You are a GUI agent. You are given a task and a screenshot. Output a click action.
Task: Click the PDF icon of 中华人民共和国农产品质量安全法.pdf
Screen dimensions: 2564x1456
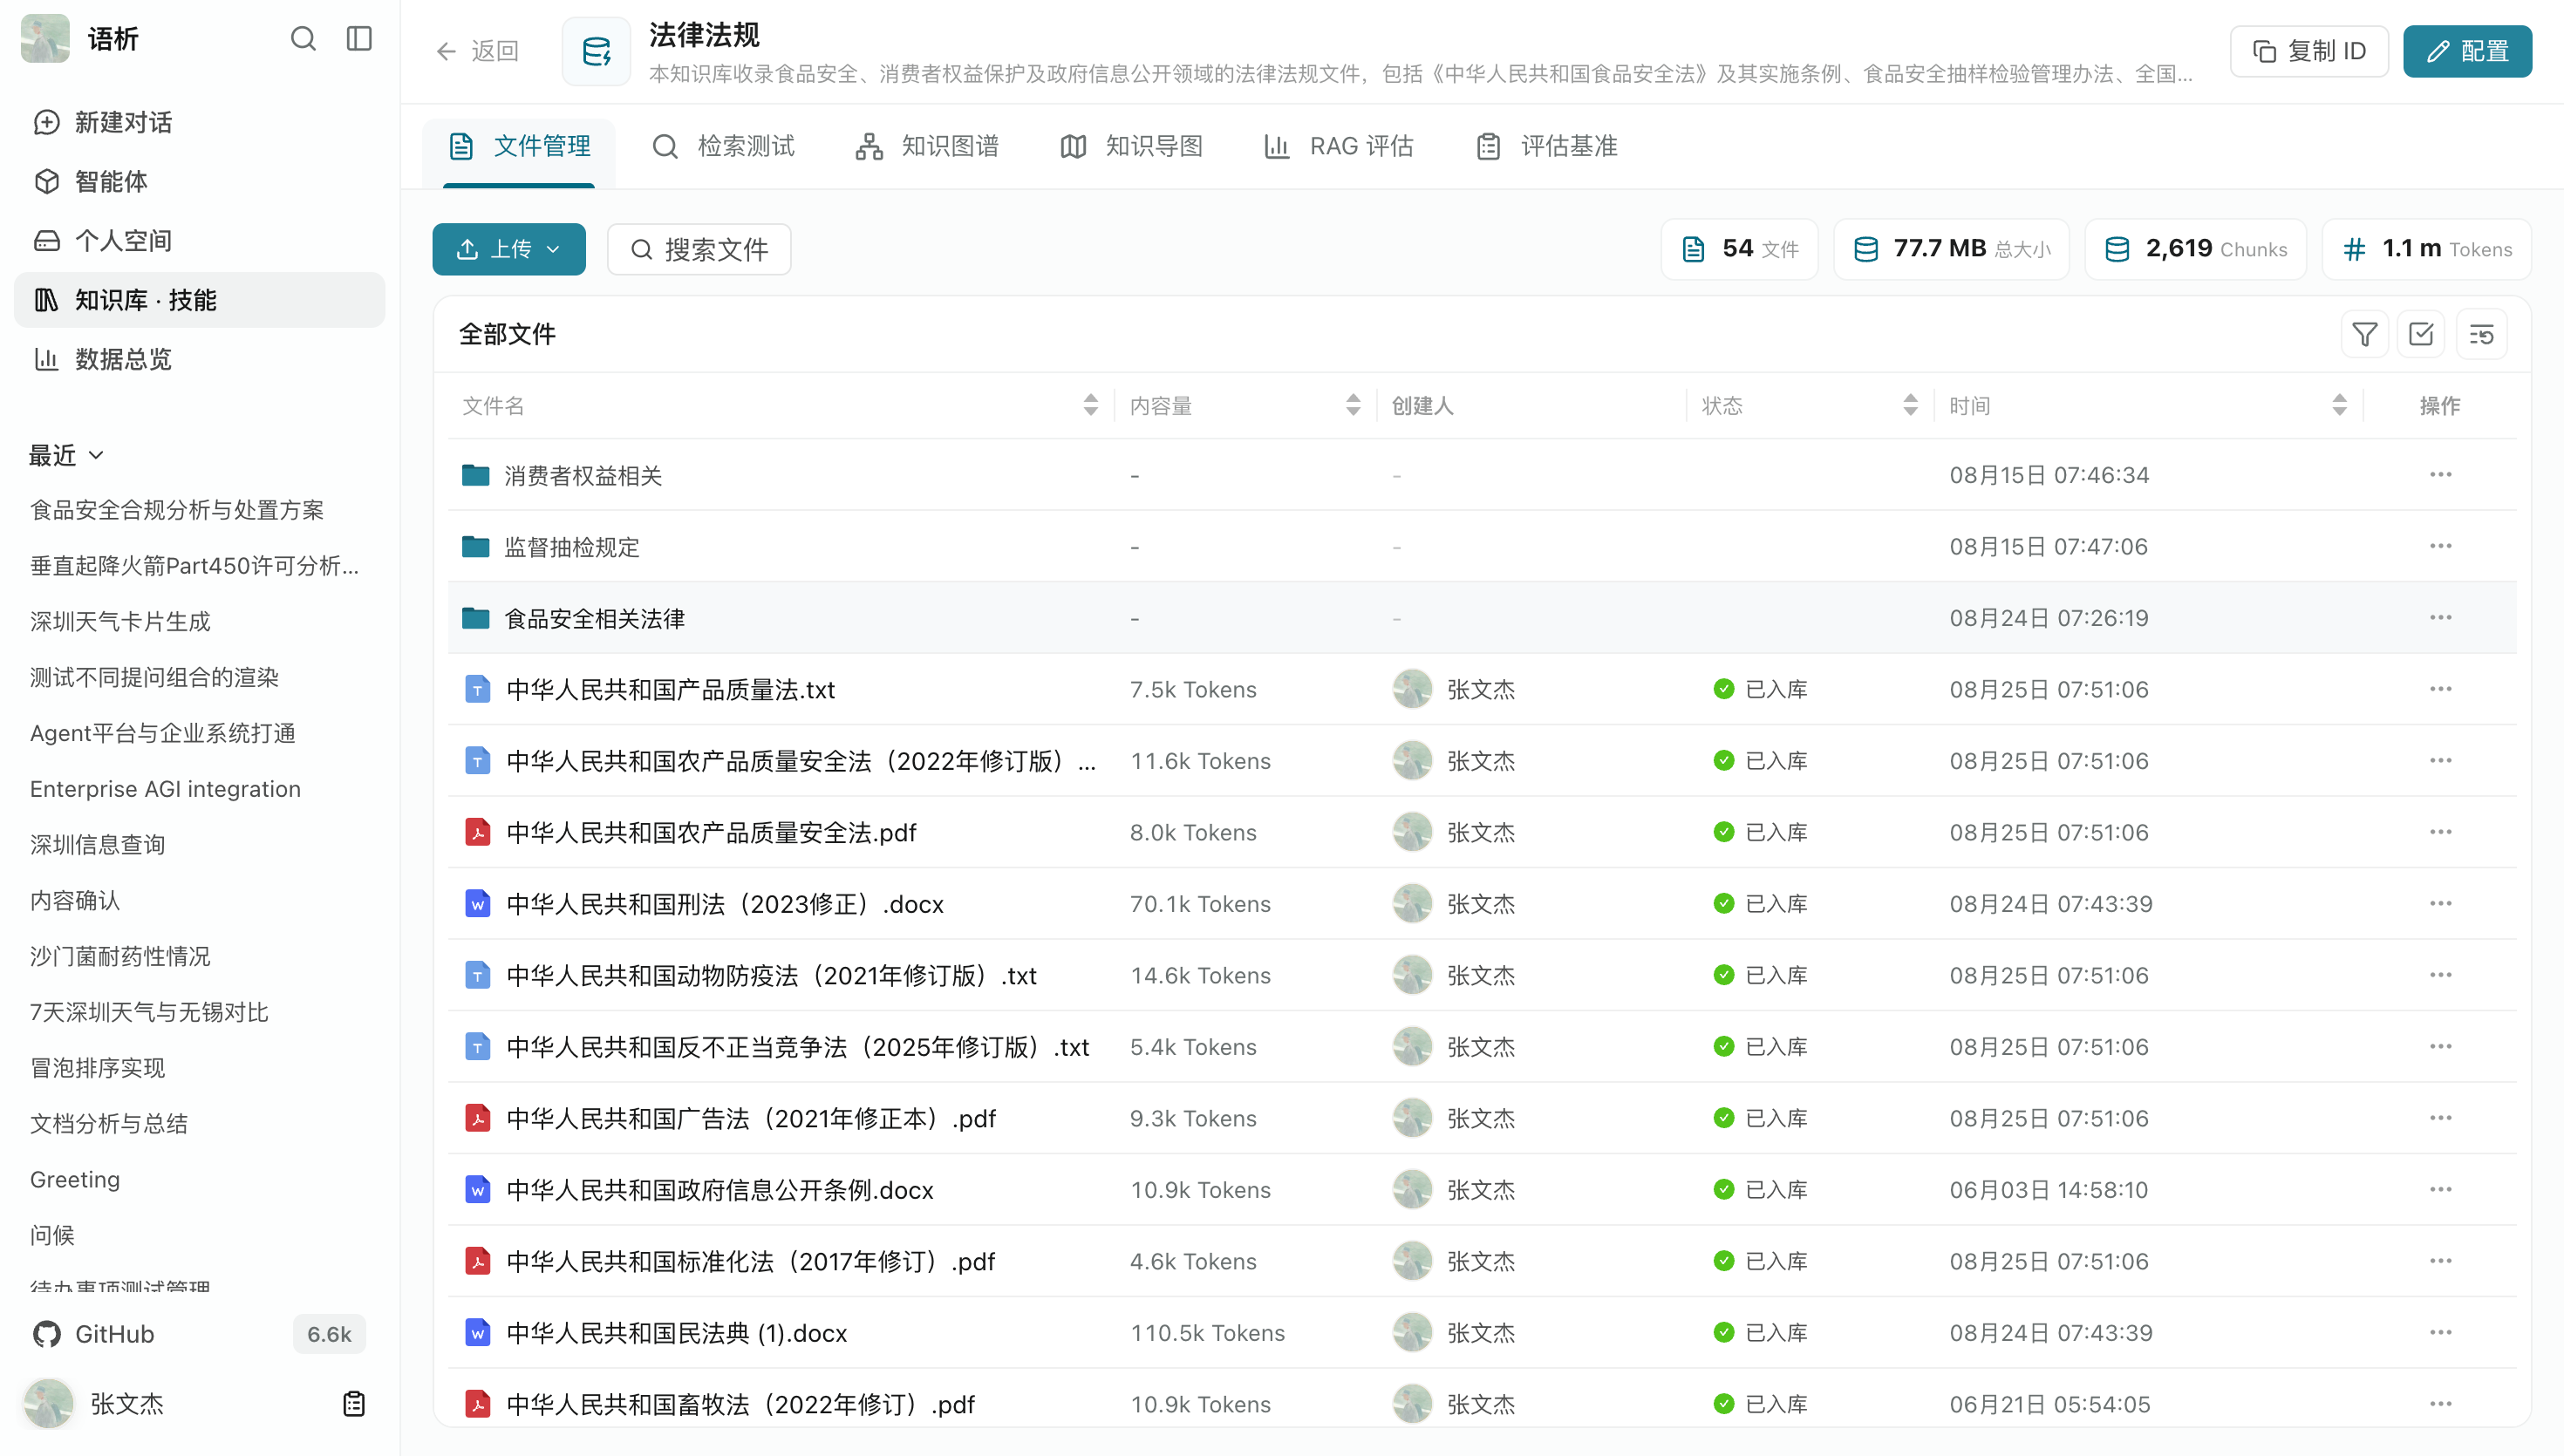[478, 832]
